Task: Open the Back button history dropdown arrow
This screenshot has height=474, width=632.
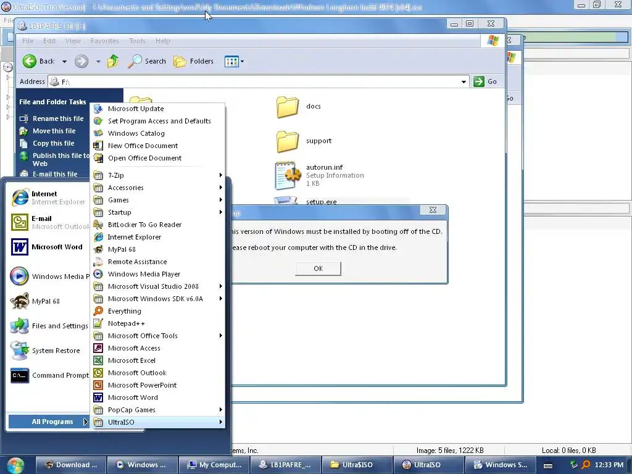Action: (64, 62)
